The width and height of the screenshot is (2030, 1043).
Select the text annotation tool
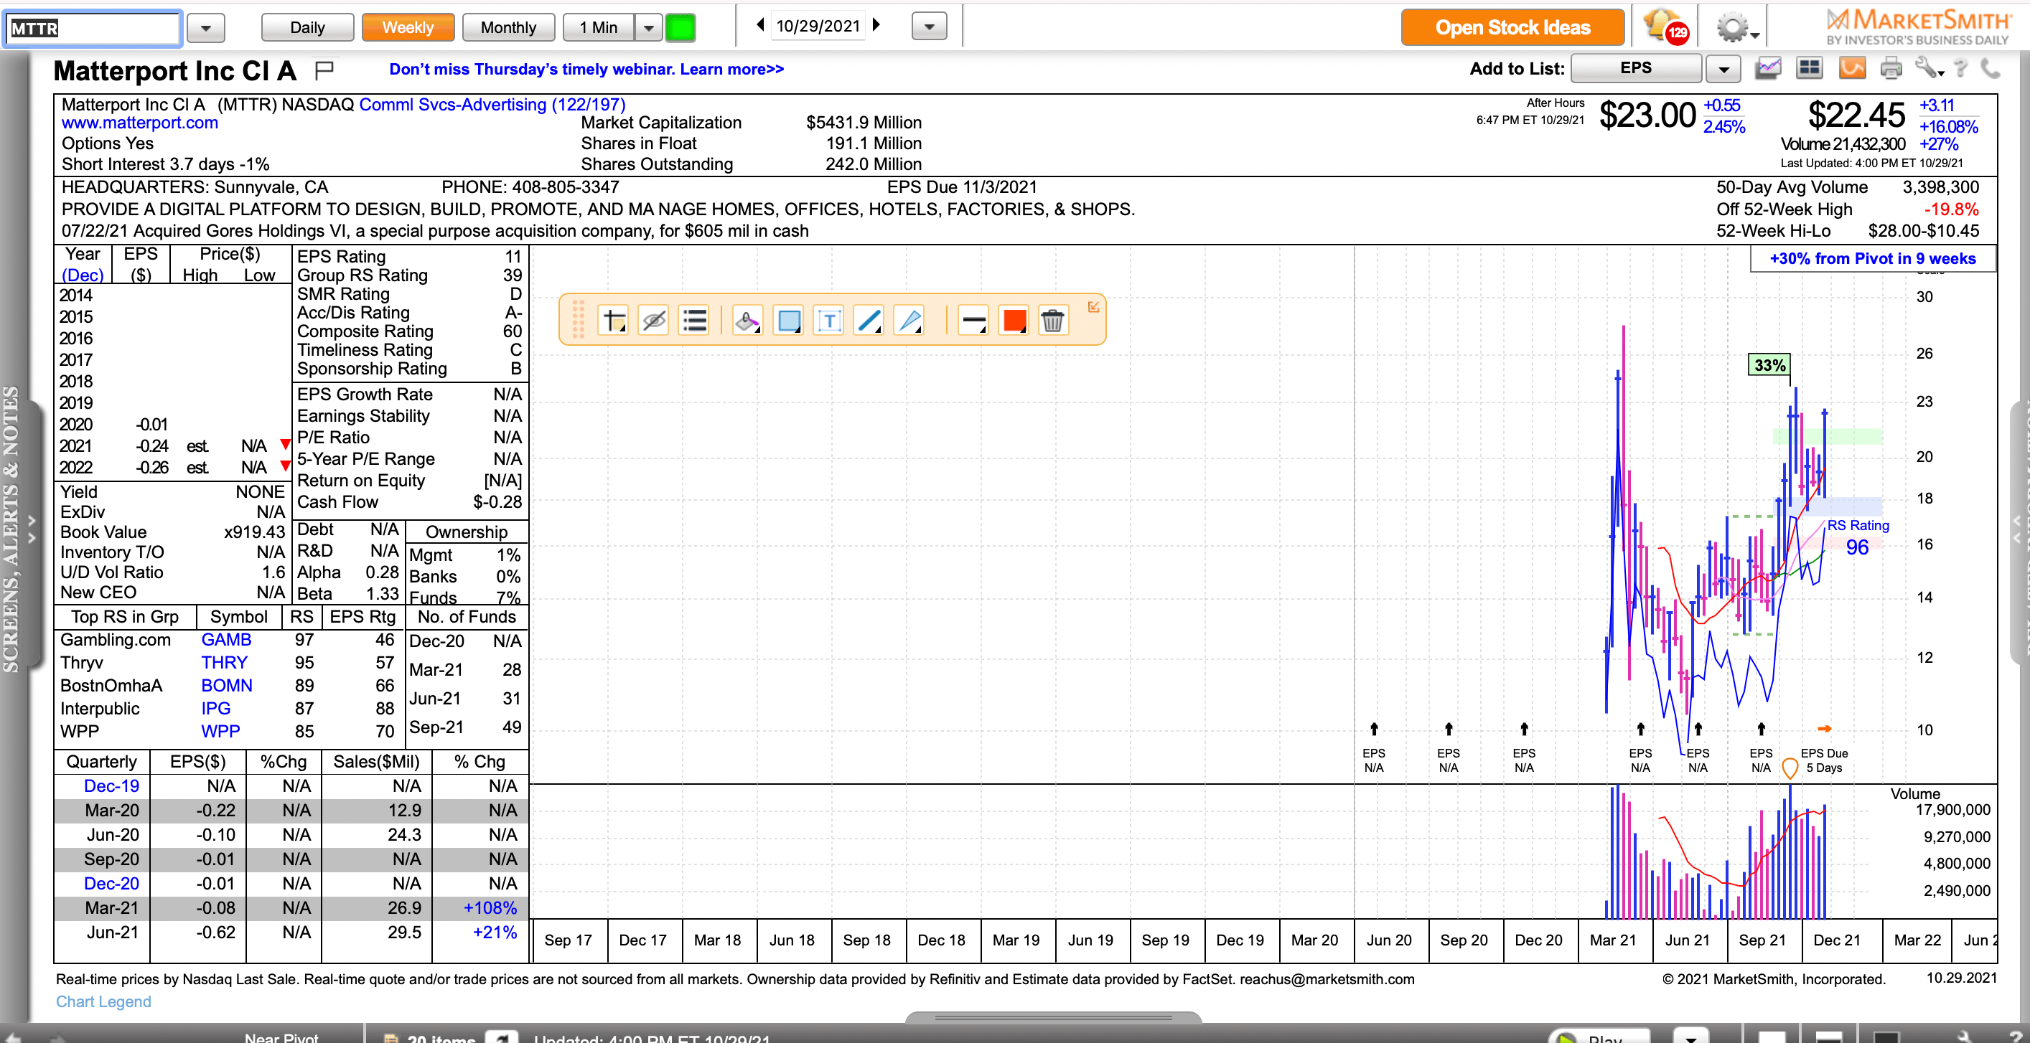[x=828, y=321]
